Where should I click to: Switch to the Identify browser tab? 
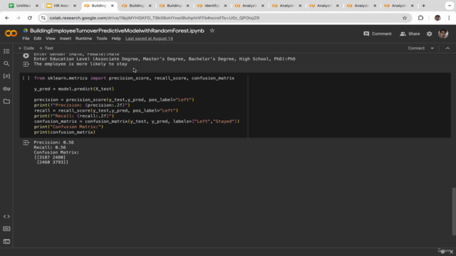click(212, 6)
